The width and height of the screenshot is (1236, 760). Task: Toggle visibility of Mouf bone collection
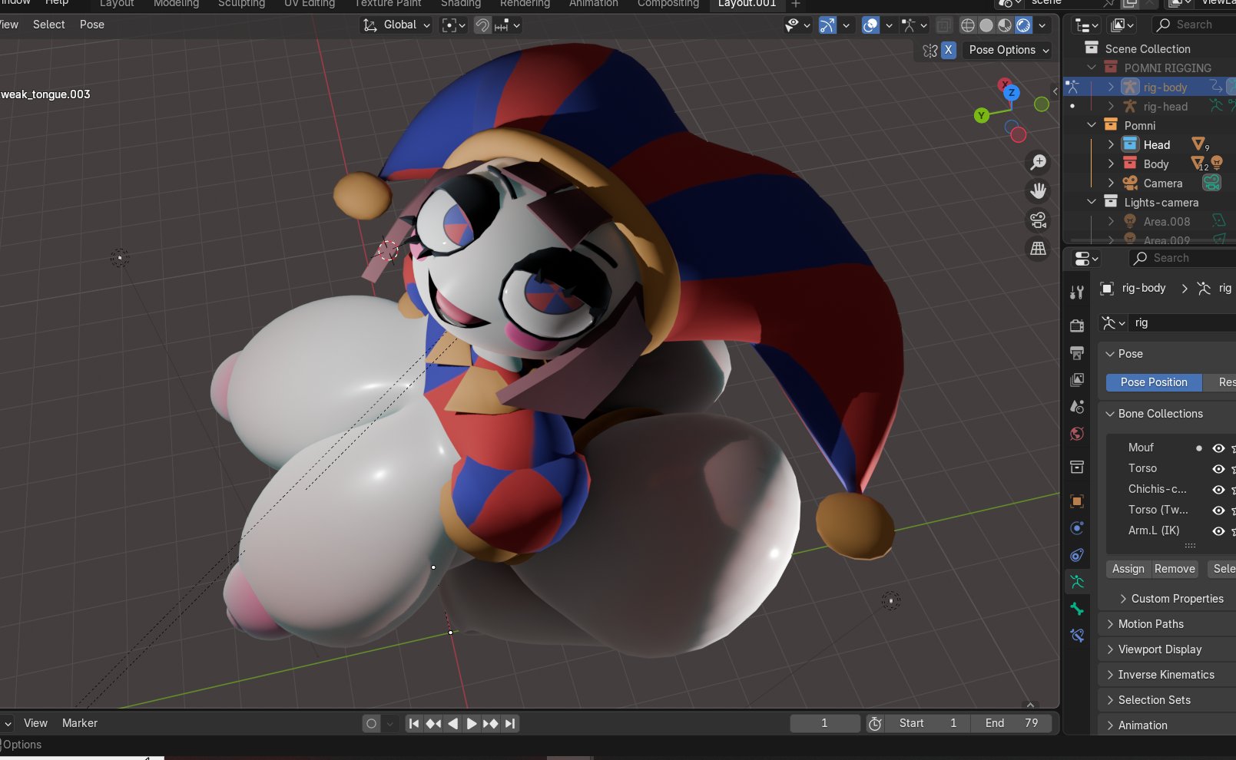(1218, 448)
